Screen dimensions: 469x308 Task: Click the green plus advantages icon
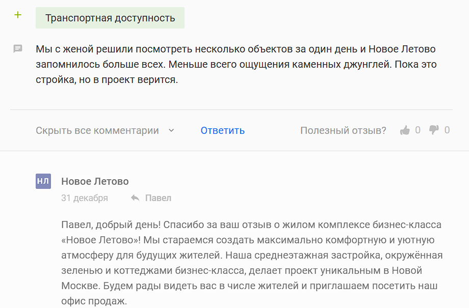coord(18,15)
